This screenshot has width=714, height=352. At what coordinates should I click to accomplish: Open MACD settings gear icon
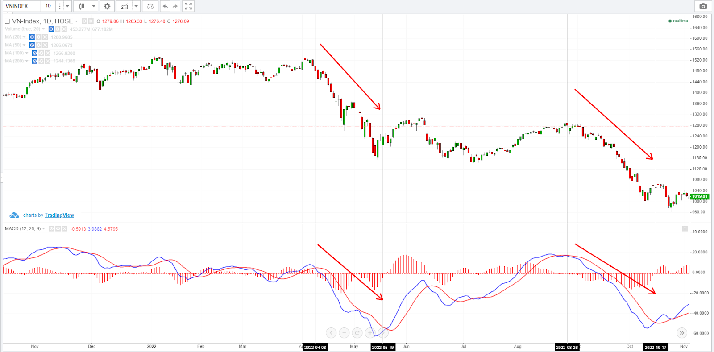pyautogui.click(x=58, y=229)
